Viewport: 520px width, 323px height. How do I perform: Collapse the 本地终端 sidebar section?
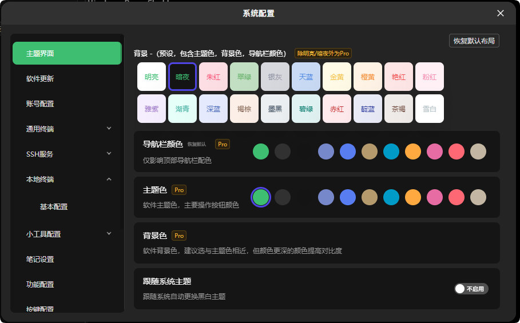point(109,179)
